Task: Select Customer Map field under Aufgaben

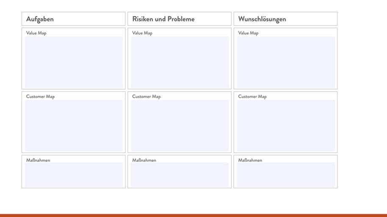Action: pos(74,126)
